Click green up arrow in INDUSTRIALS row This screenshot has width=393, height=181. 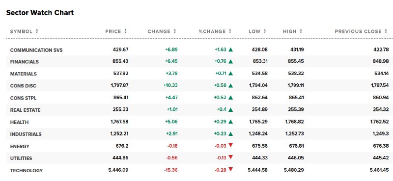(x=230, y=134)
